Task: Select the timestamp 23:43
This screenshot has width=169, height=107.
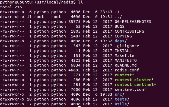Action: click(x=106, y=12)
